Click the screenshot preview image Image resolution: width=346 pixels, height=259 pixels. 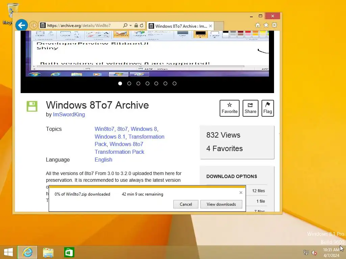(147, 54)
